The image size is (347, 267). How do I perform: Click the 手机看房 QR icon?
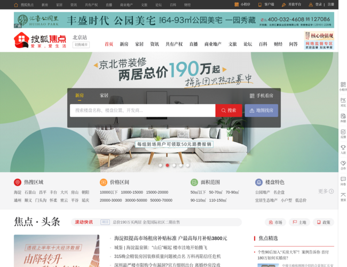252,96
